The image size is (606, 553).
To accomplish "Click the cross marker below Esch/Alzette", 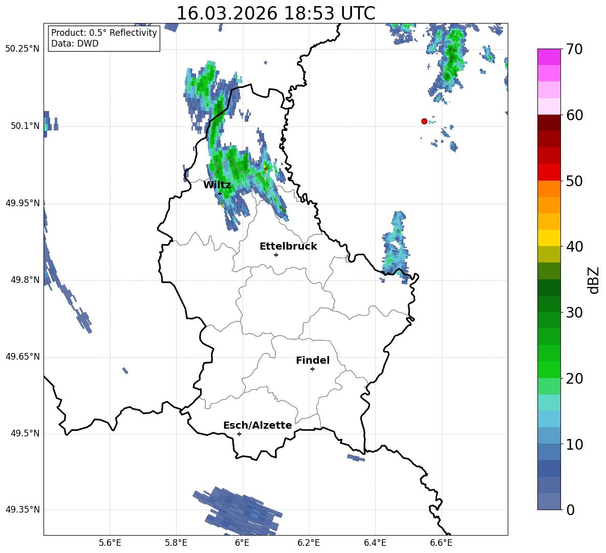I will coord(239,434).
